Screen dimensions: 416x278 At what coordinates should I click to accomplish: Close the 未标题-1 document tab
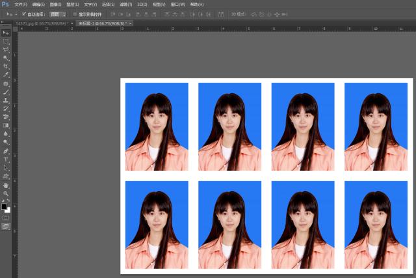pyautogui.click(x=131, y=23)
